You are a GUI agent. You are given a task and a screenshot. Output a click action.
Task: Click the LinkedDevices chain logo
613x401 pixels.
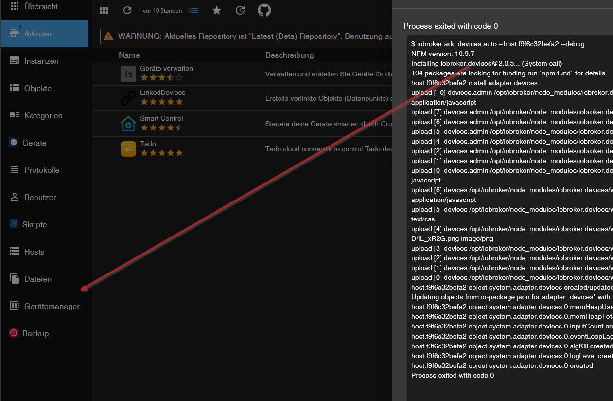coord(128,99)
